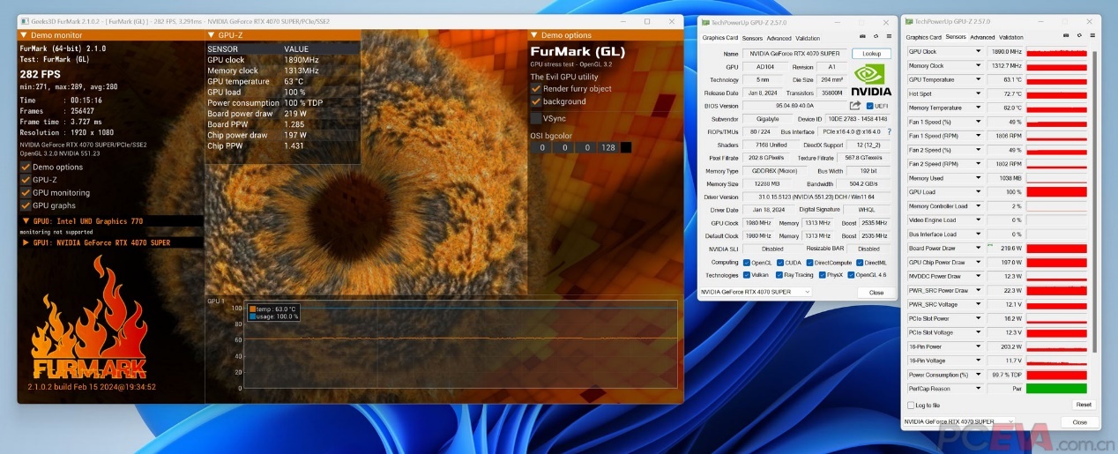Click the BIOS Version field 95.04.69.40.0A
This screenshot has width=1118, height=454.
click(794, 106)
